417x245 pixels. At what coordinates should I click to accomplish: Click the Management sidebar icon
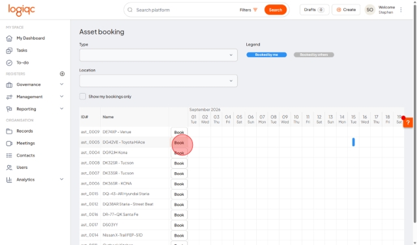9,97
